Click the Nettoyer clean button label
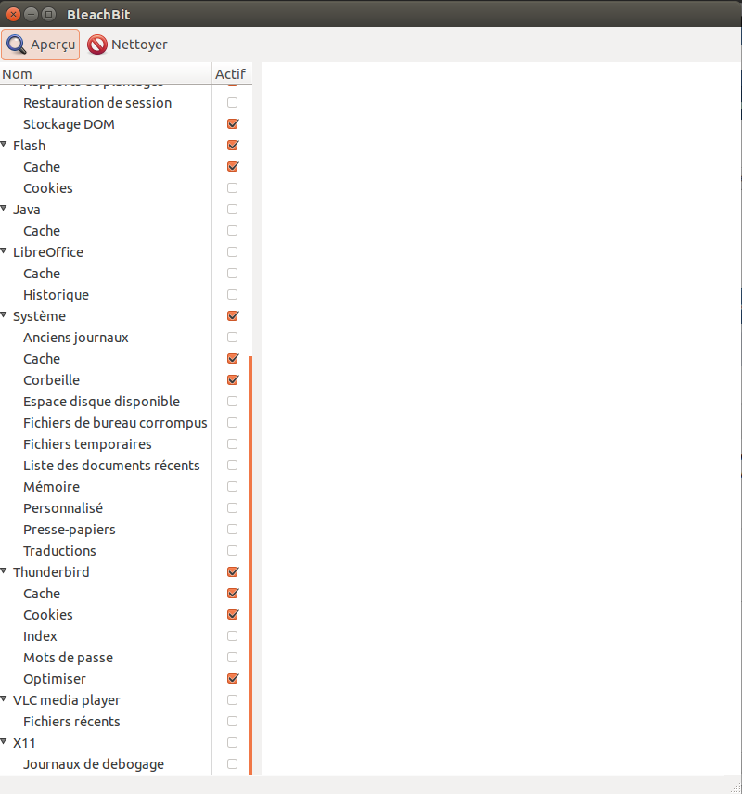The image size is (742, 794). 139,45
